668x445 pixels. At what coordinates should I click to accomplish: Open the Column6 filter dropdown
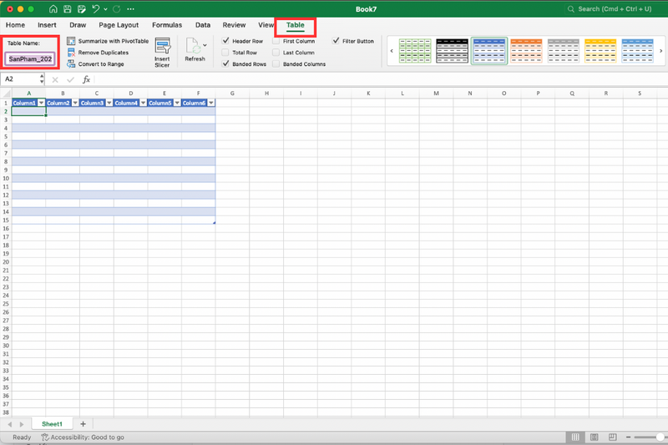(x=211, y=103)
